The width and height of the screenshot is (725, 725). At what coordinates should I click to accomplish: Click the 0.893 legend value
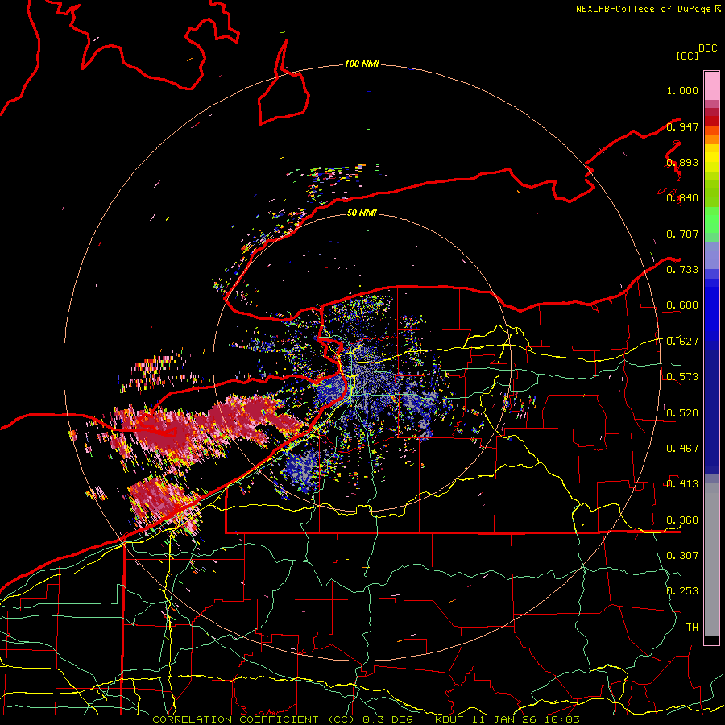682,162
